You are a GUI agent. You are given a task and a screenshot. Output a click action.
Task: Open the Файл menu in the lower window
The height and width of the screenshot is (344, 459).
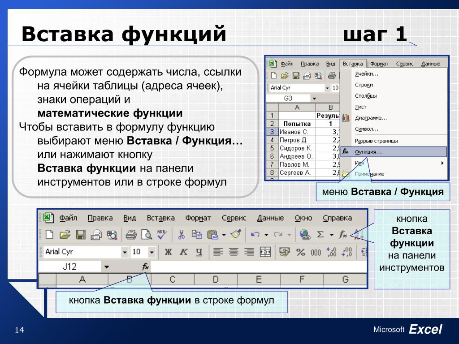[68, 218]
